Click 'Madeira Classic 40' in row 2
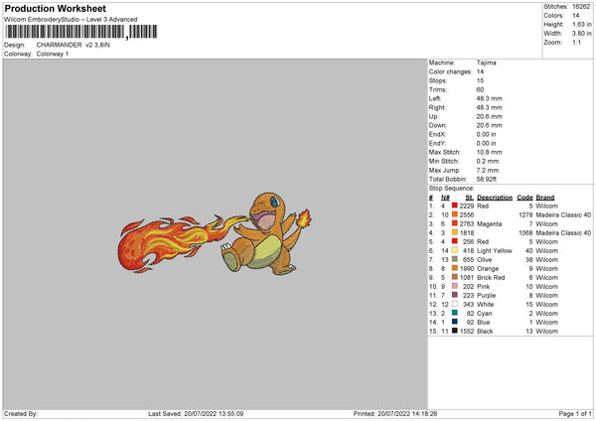Image resolution: width=596 pixels, height=421 pixels. [x=563, y=214]
